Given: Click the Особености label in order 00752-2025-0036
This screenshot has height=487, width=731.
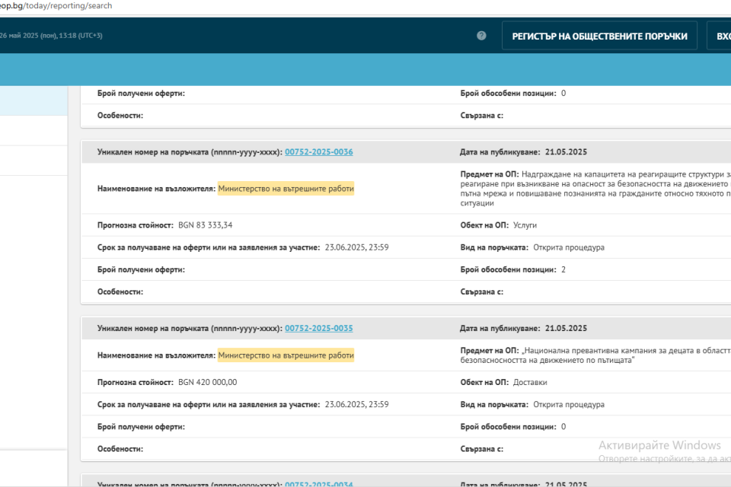Looking at the screenshot, I should click(x=120, y=291).
